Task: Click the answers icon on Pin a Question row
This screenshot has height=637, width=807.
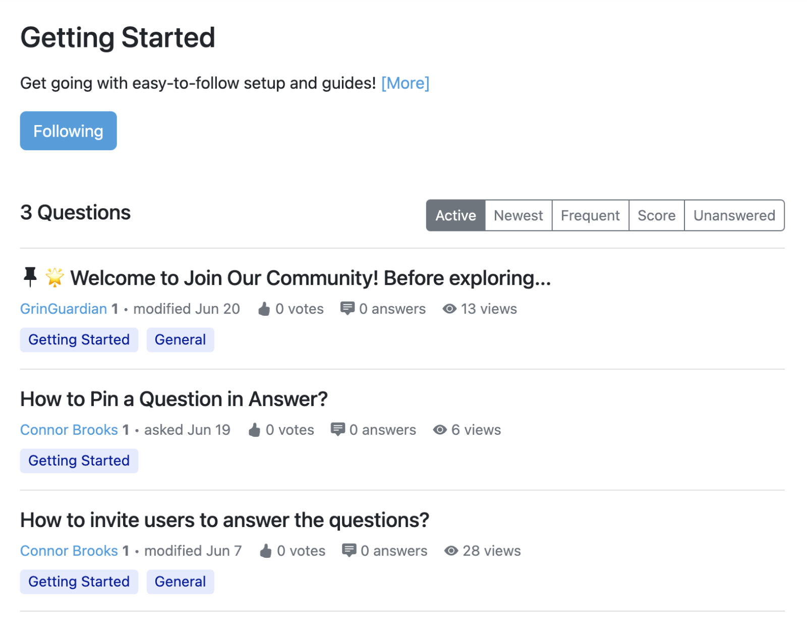Action: [x=337, y=430]
